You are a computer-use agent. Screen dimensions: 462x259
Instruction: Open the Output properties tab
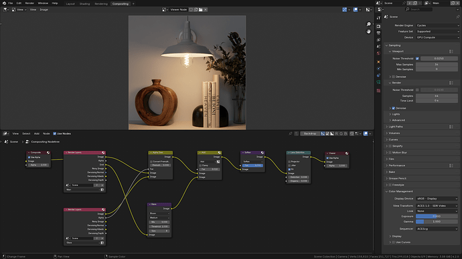378,33
